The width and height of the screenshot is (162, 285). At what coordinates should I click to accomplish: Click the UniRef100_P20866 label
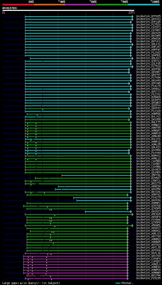tap(148, 220)
